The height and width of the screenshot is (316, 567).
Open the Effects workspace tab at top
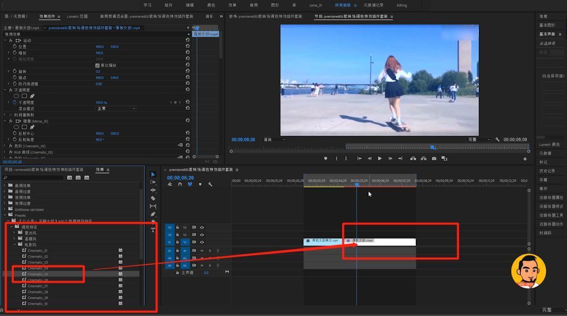tap(232, 5)
